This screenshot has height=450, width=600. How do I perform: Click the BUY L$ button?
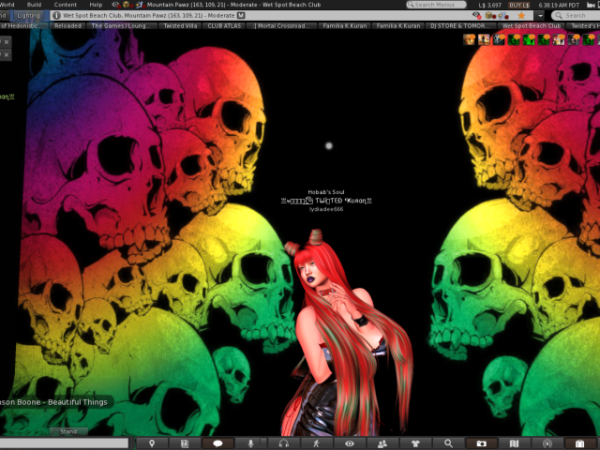click(518, 5)
